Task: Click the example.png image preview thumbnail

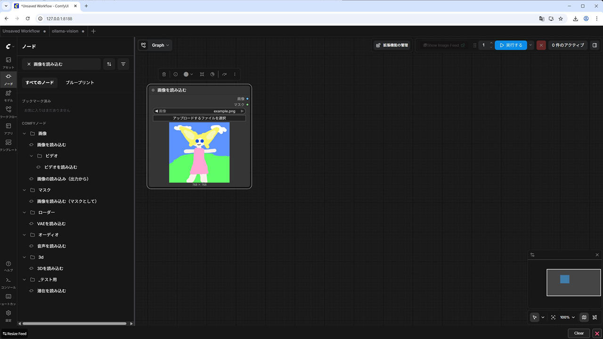Action: (x=199, y=152)
